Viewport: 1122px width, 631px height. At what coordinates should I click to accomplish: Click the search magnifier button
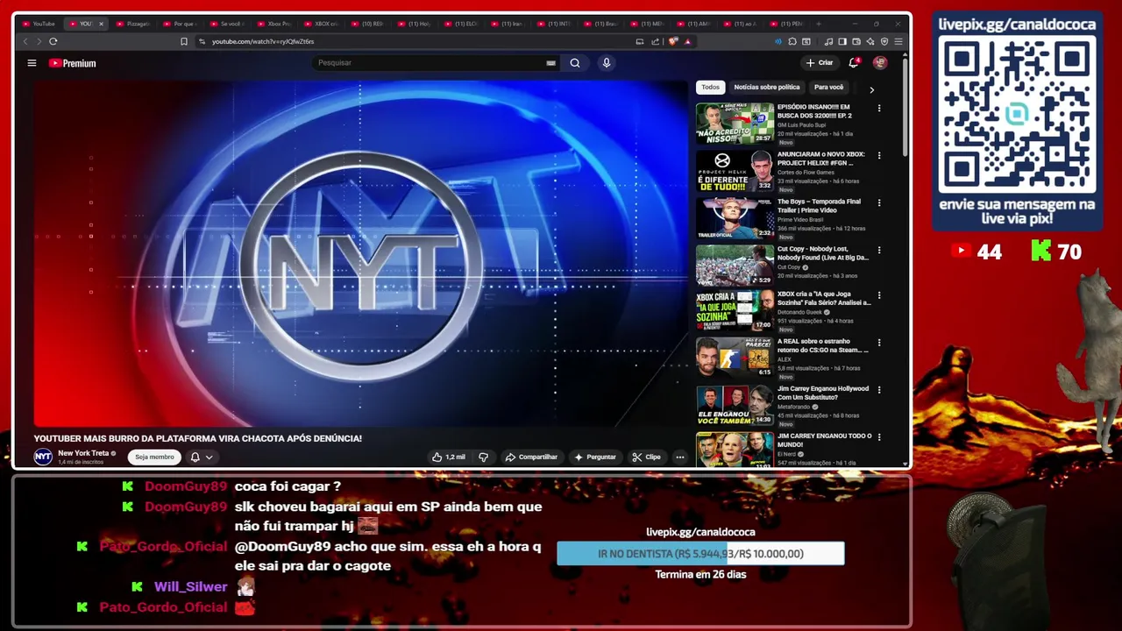(575, 63)
